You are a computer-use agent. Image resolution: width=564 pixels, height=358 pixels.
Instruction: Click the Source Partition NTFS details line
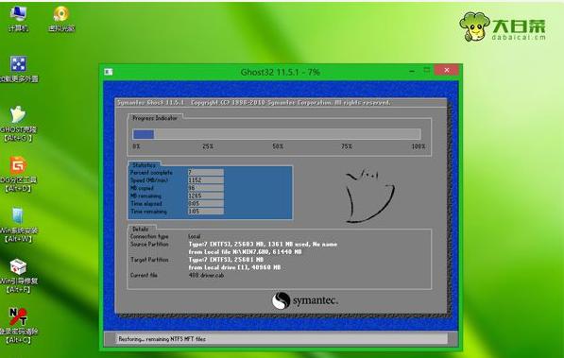click(263, 244)
